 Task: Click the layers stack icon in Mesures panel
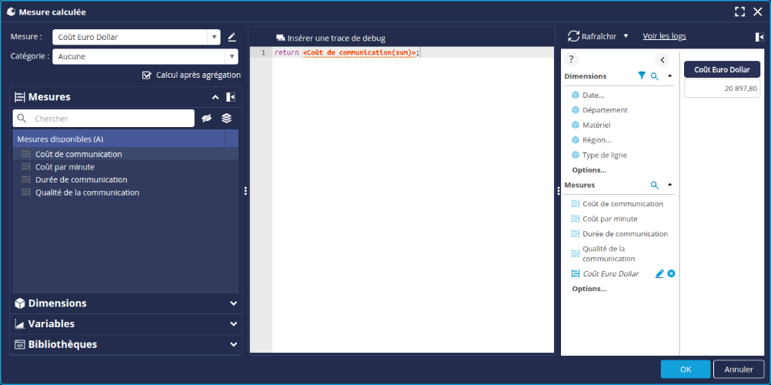coord(226,118)
